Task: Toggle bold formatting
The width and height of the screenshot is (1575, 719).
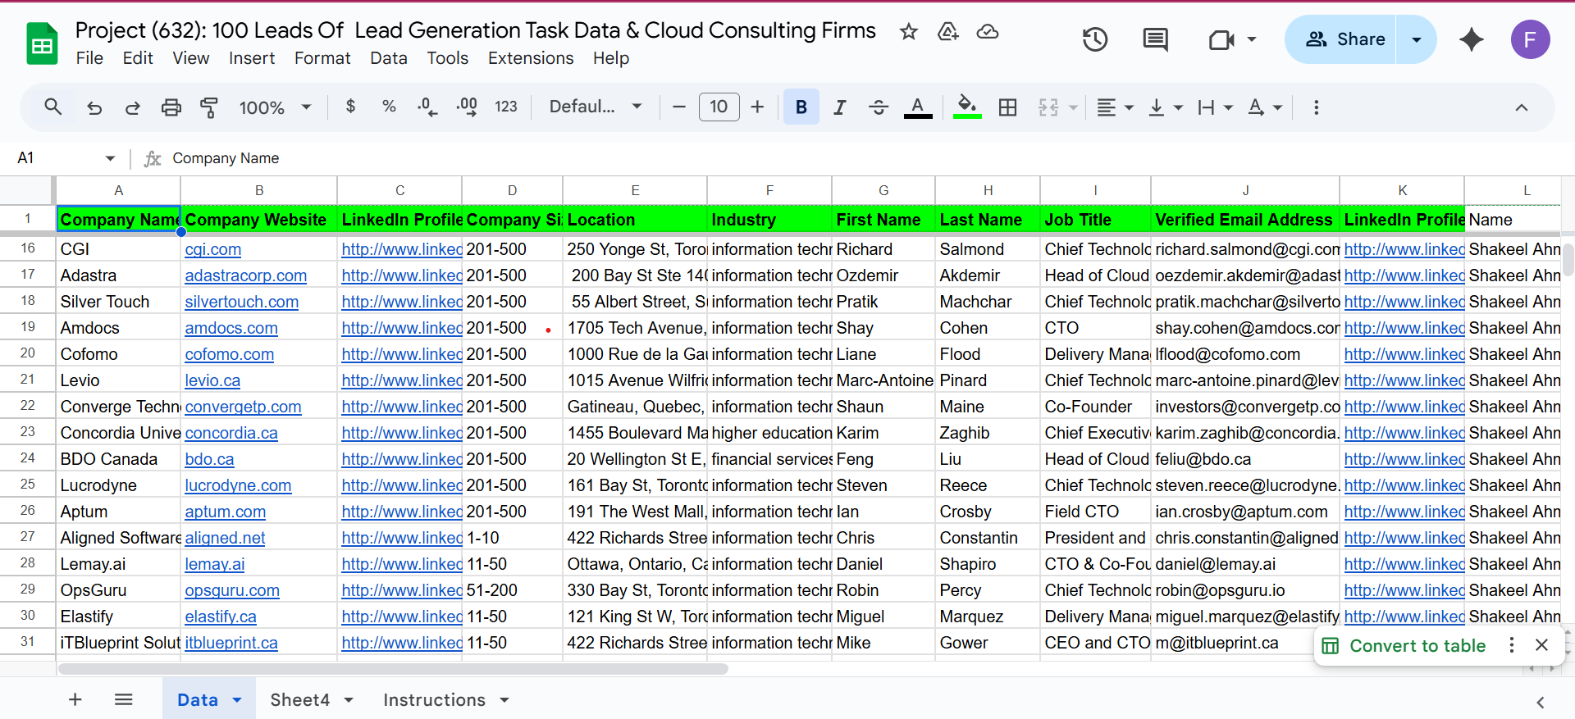Action: (x=801, y=107)
